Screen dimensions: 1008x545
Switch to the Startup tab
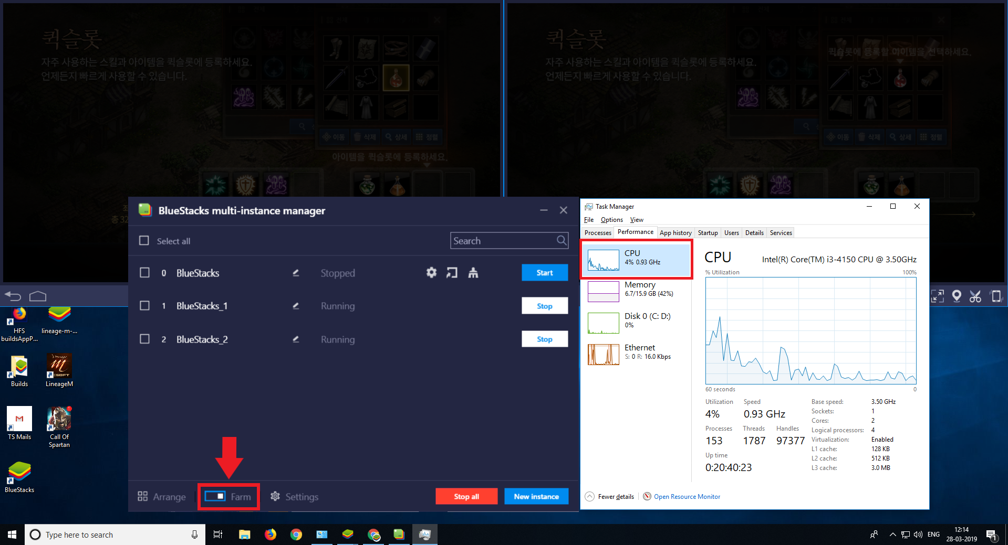(x=708, y=233)
